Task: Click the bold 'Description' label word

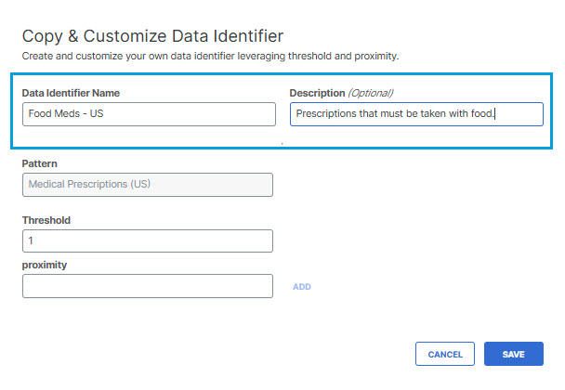Action: click(317, 93)
